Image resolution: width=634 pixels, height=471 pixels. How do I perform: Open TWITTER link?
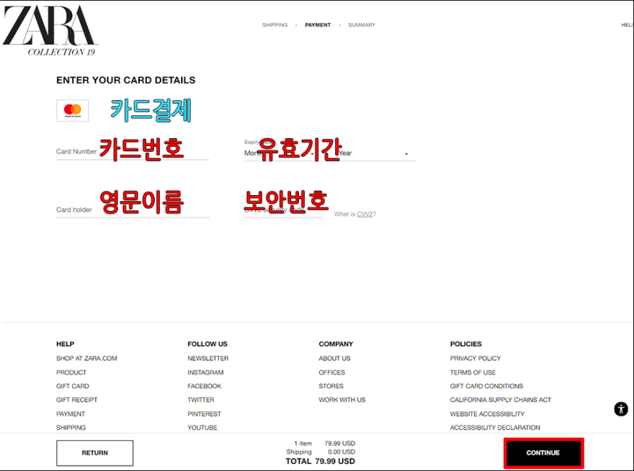201,400
